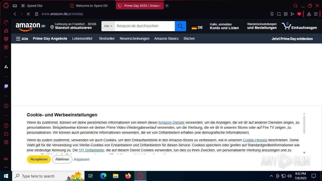The height and width of the screenshot is (181, 322).
Task: Open Microsoft Edge from the taskbar
Action: (103, 176)
